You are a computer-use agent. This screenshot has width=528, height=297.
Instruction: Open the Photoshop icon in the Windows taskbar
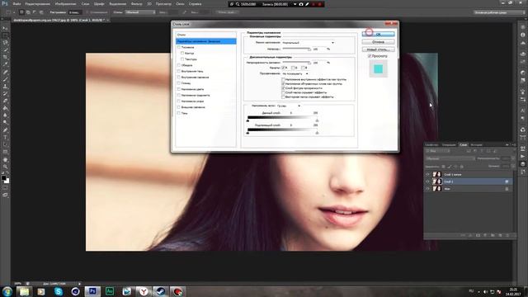(x=92, y=291)
